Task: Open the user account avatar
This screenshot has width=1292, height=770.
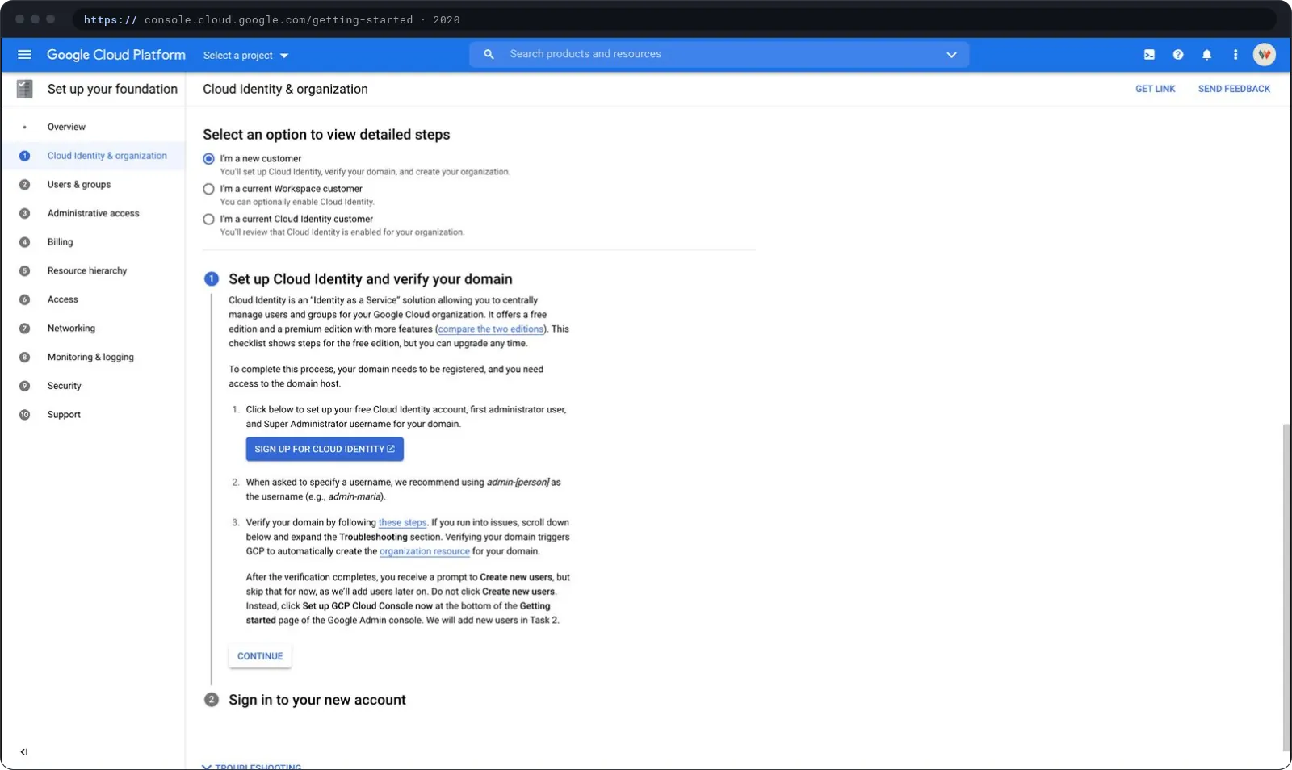Action: 1264,55
